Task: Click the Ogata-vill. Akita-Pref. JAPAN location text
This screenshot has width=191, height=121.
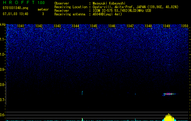Action: [x=135, y=7]
